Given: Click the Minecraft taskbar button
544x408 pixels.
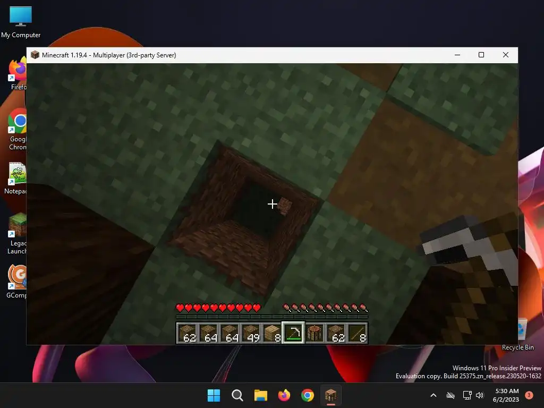Looking at the screenshot, I should coord(330,395).
